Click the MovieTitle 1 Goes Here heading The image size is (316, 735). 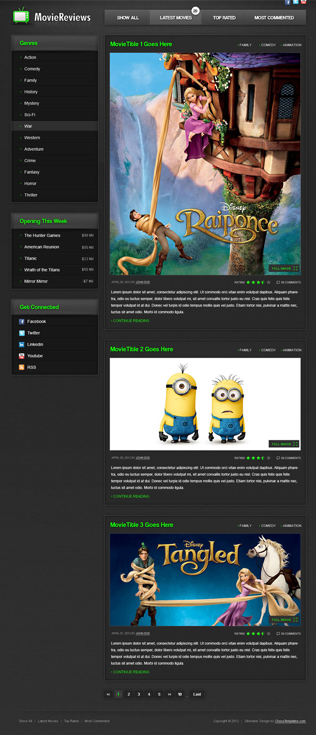click(x=141, y=44)
